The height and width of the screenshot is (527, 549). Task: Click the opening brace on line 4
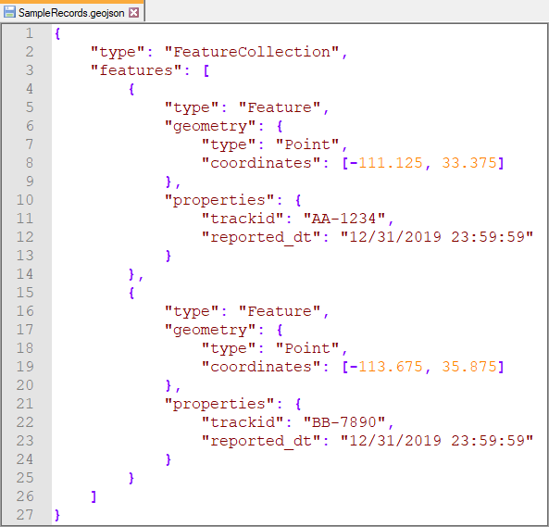[x=131, y=89]
